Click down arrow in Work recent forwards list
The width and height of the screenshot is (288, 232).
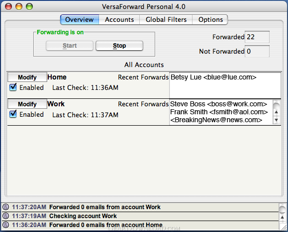point(276,120)
